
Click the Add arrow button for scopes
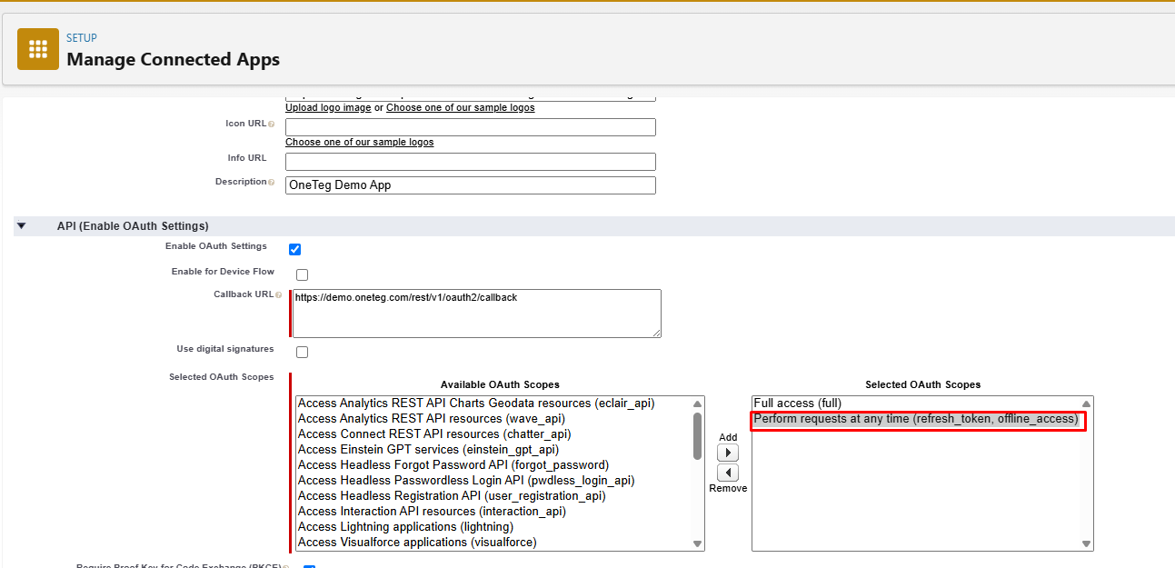coord(728,453)
